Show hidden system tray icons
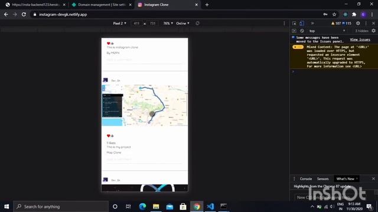The height and width of the screenshot is (212, 378). [312, 207]
